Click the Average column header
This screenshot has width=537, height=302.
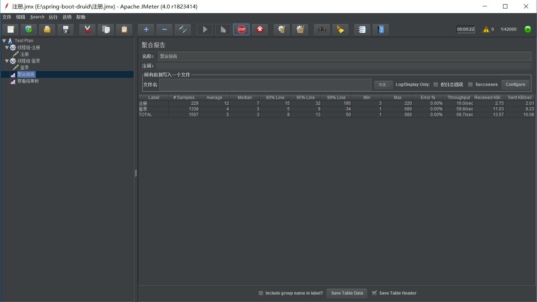[x=214, y=98]
